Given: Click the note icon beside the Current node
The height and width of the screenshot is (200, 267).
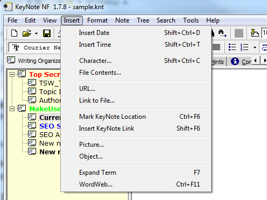Looking at the screenshot, I should pos(32,117).
